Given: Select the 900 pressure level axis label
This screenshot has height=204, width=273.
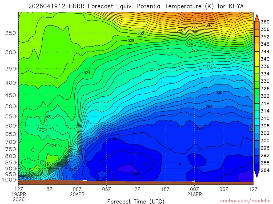Looking at the screenshot, I should 11,168.
